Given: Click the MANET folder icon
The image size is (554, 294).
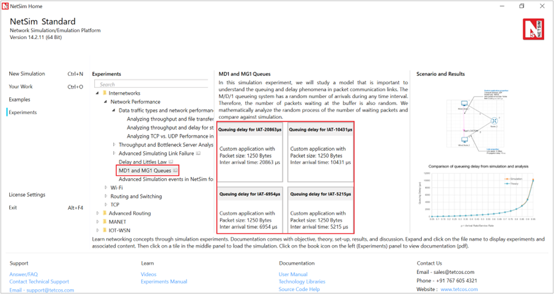Looking at the screenshot, I should click(x=105, y=222).
